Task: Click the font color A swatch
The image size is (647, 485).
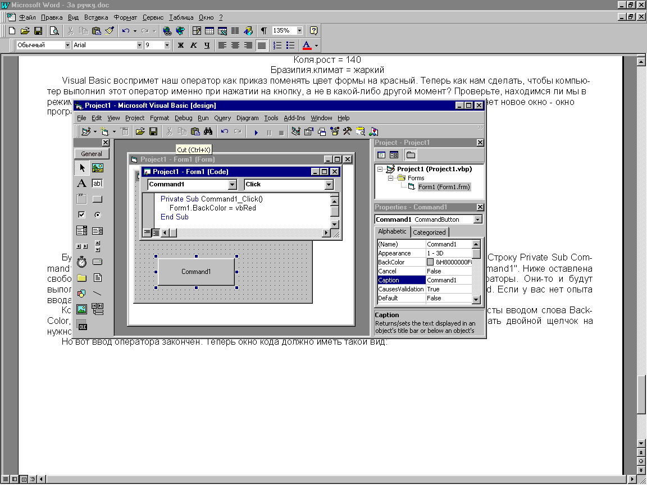Action: pos(307,45)
